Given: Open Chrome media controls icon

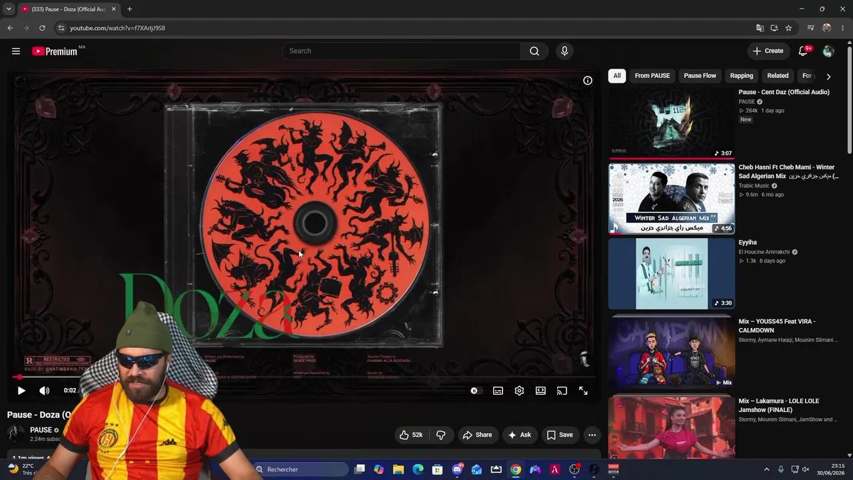Looking at the screenshot, I should click(x=810, y=28).
